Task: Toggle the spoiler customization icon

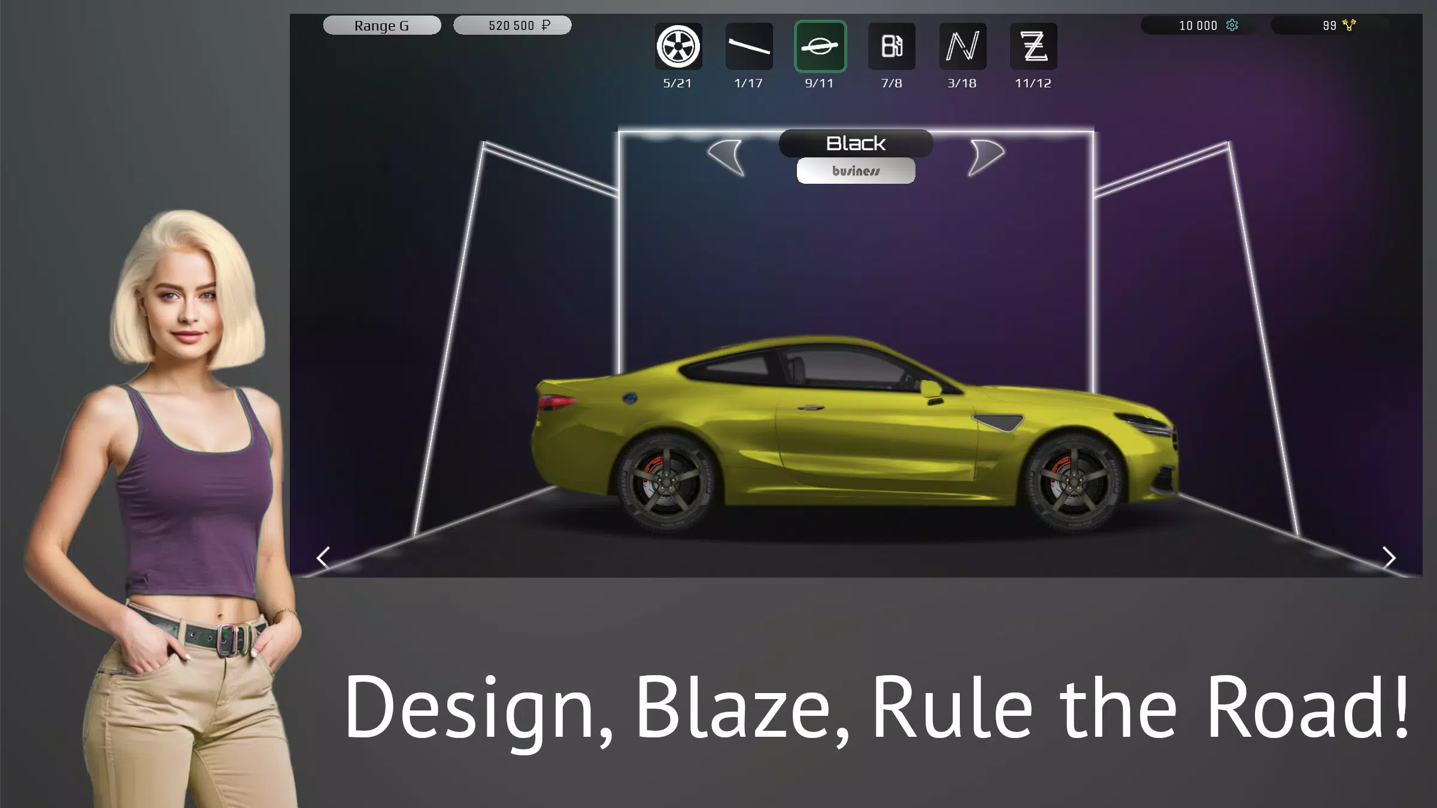Action: pyautogui.click(x=747, y=46)
